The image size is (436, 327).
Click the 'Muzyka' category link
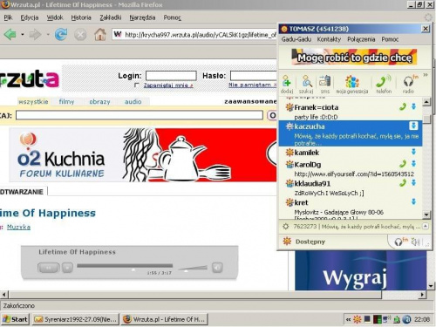[18, 227]
